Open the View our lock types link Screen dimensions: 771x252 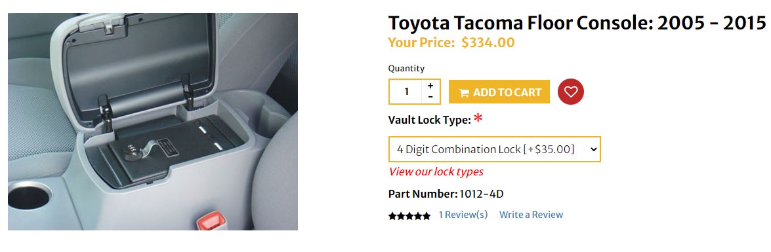pos(436,171)
